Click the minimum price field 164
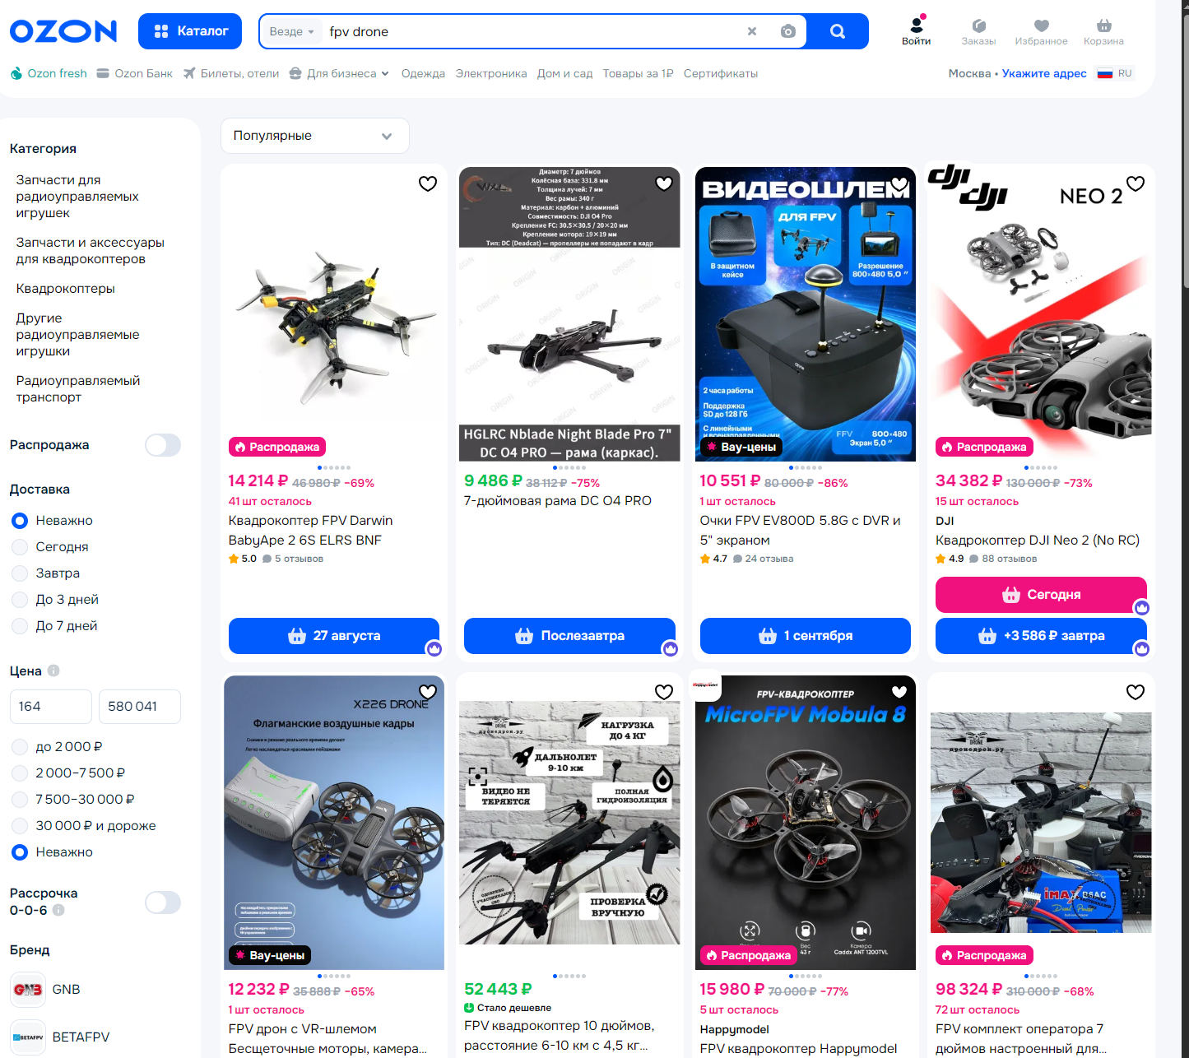Image resolution: width=1189 pixels, height=1058 pixels. point(51,707)
